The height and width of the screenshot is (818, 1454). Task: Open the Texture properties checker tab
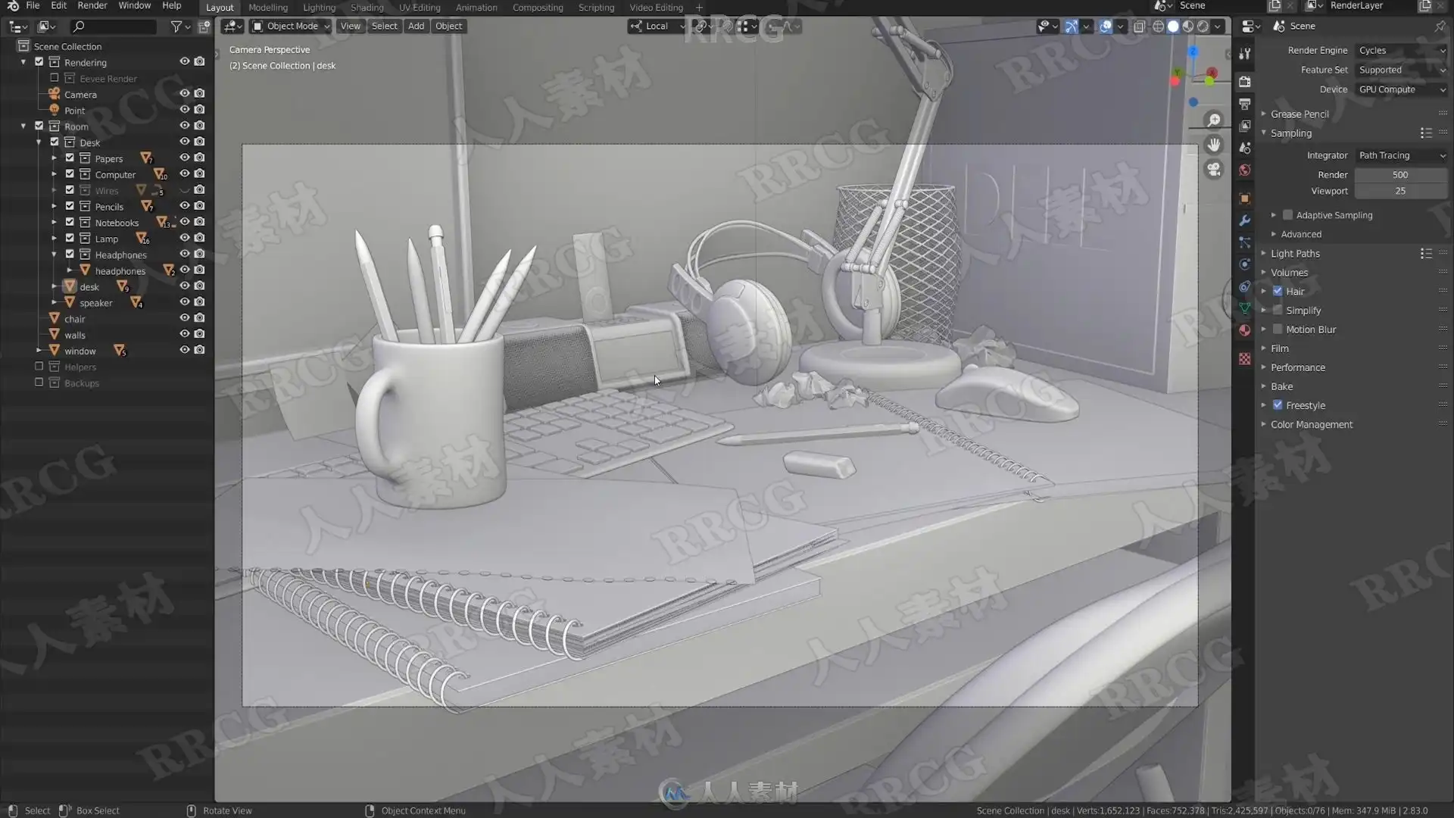point(1244,358)
